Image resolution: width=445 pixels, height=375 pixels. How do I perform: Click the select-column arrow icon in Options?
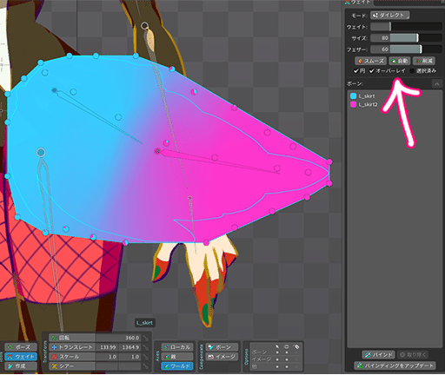[x=277, y=346]
